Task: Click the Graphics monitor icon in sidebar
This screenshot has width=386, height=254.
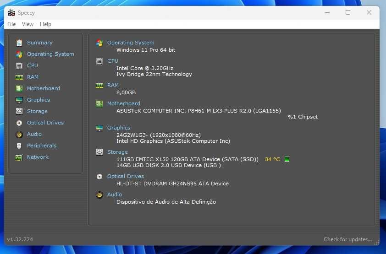Action: tap(19, 100)
